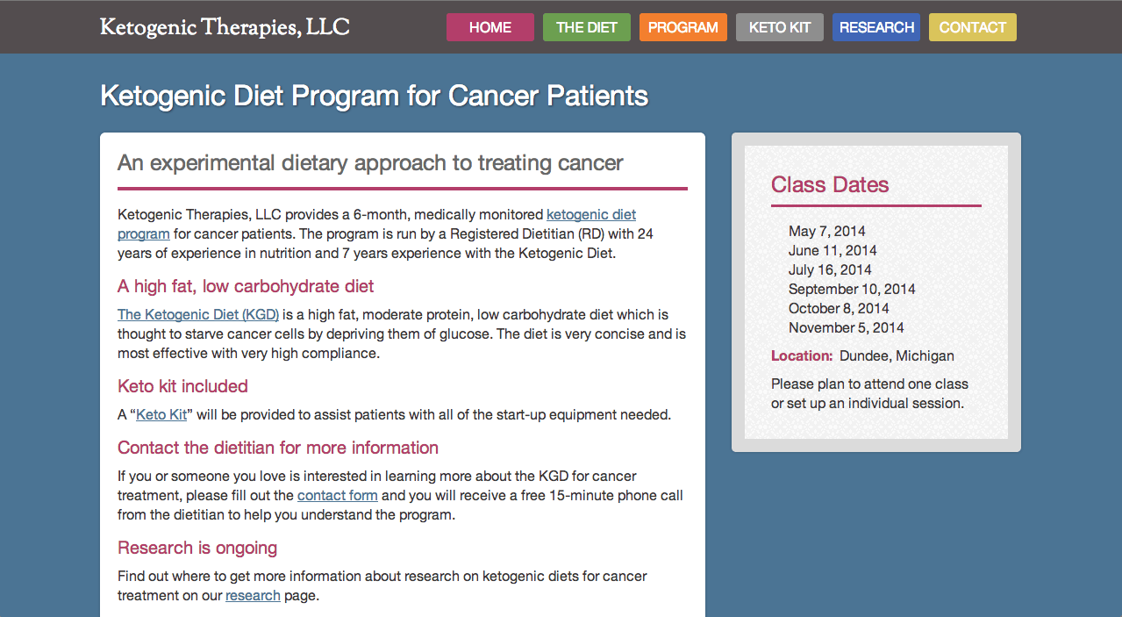
Task: Open The Ketogenic Diet (KGD) link
Action: click(198, 314)
